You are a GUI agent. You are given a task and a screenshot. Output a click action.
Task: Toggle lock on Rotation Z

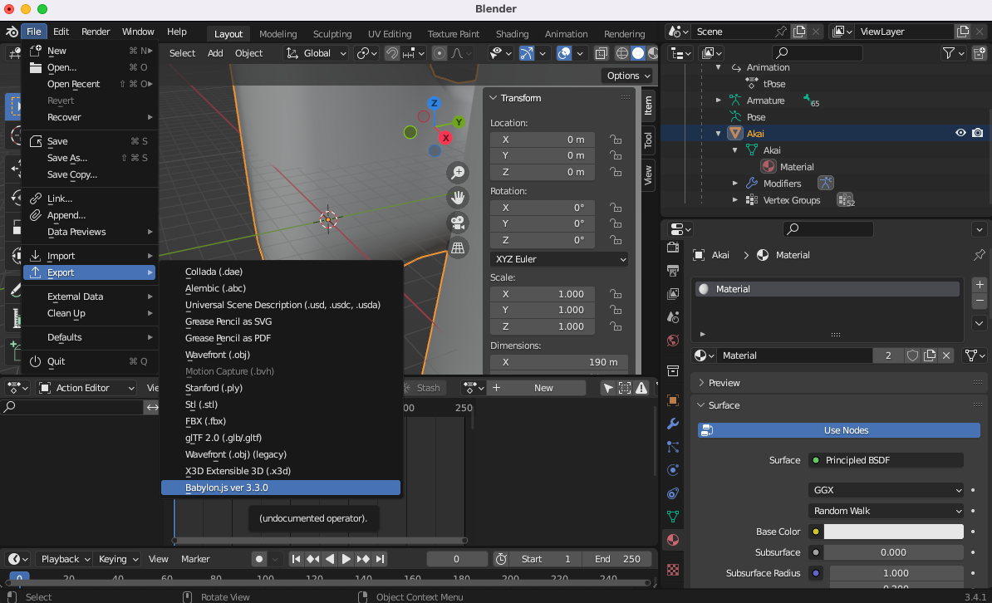coord(615,240)
